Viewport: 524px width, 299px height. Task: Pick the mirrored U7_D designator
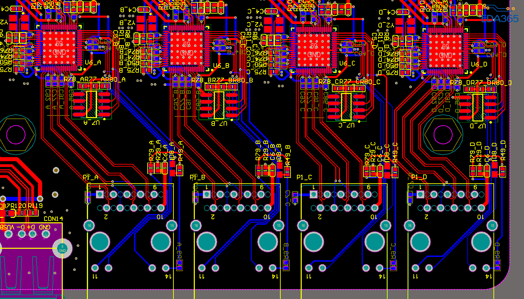(478, 126)
